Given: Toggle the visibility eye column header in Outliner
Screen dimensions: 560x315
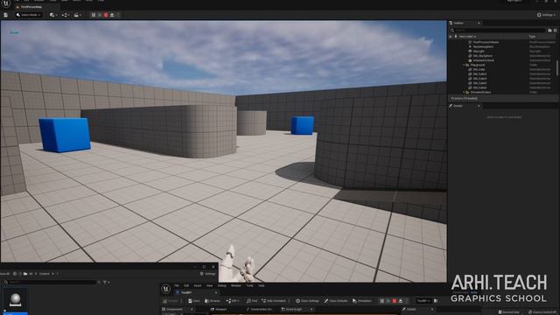Looking at the screenshot, I should click(451, 37).
